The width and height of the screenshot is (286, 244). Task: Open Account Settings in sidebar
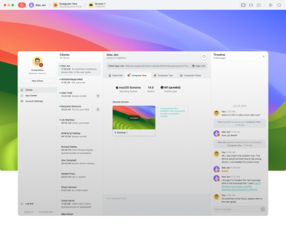coord(34,101)
